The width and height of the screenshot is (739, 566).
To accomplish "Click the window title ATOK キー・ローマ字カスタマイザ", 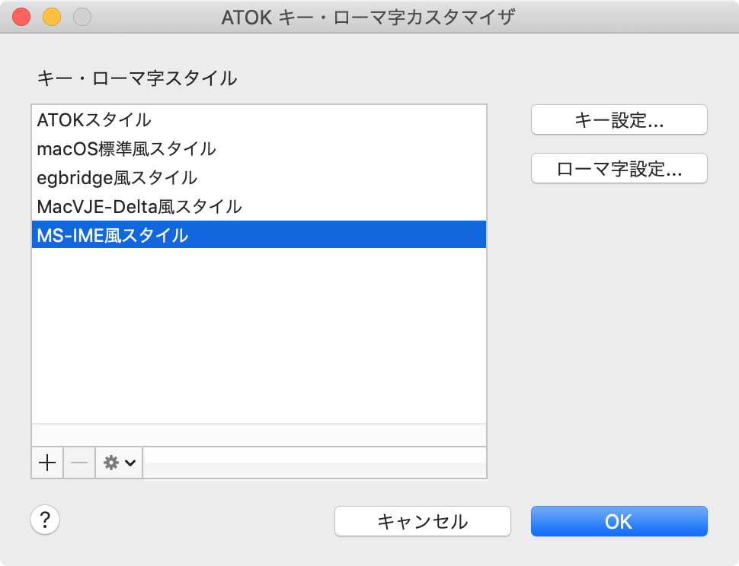I will pyautogui.click(x=368, y=17).
